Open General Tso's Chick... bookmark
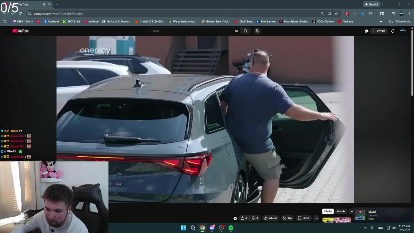The width and height of the screenshot is (414, 233). 216,22
